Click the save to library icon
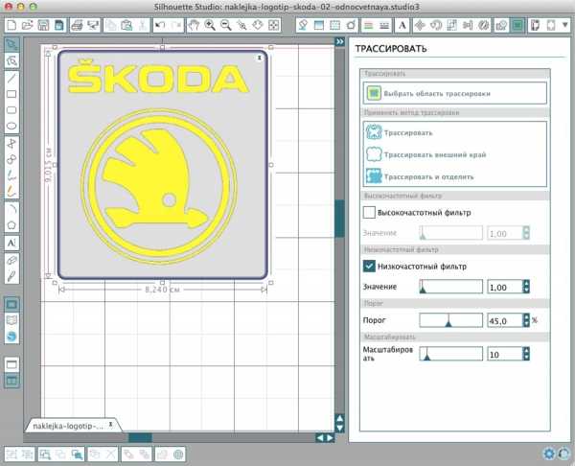The width and height of the screenshot is (575, 466). pyautogui.click(x=58, y=25)
